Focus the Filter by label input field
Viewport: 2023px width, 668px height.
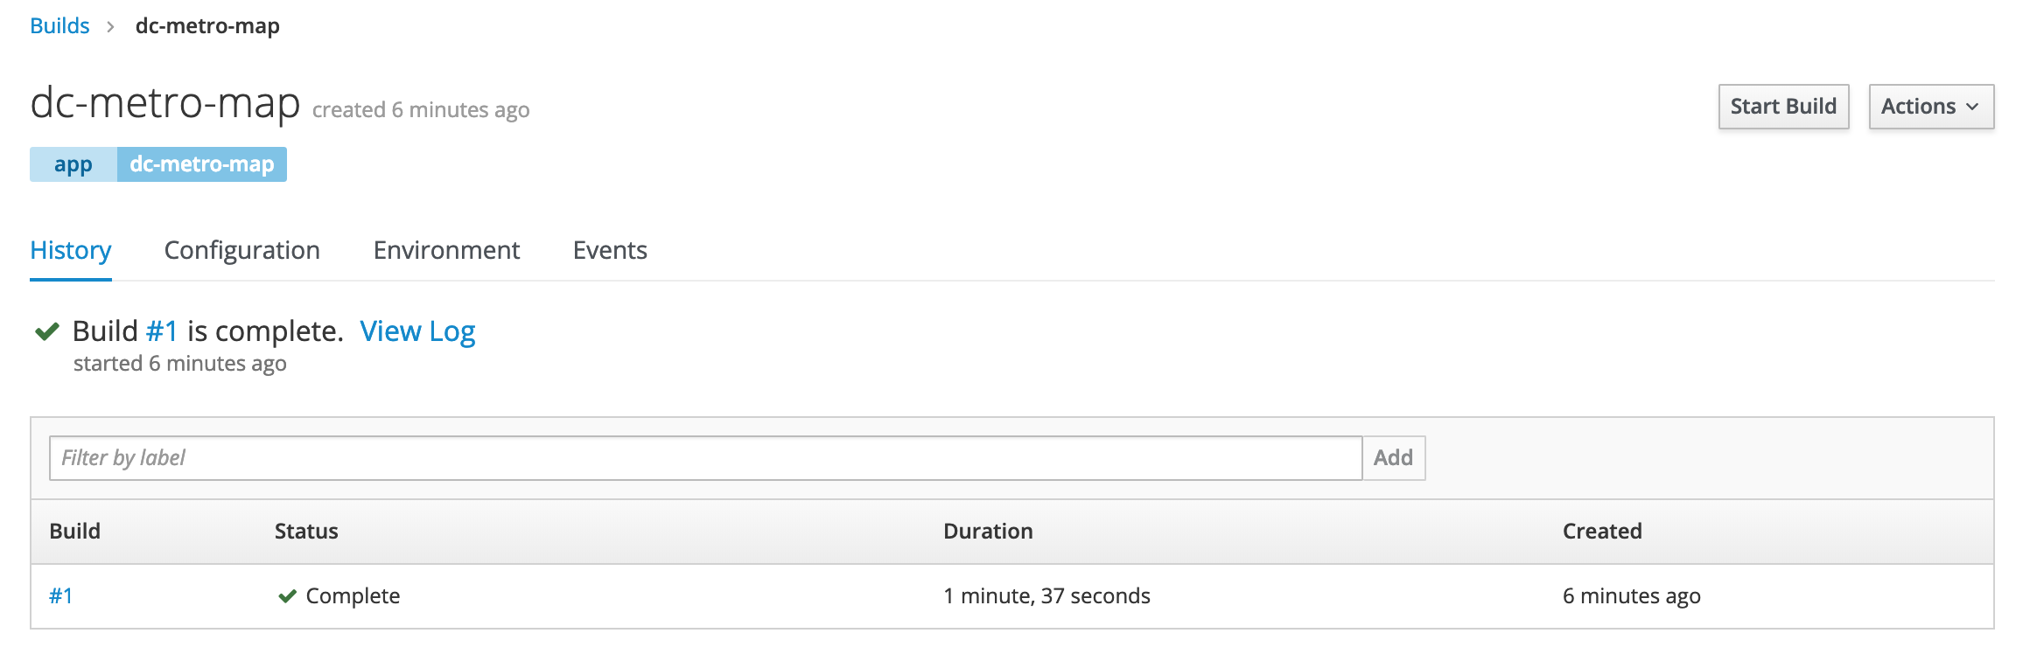pos(705,458)
